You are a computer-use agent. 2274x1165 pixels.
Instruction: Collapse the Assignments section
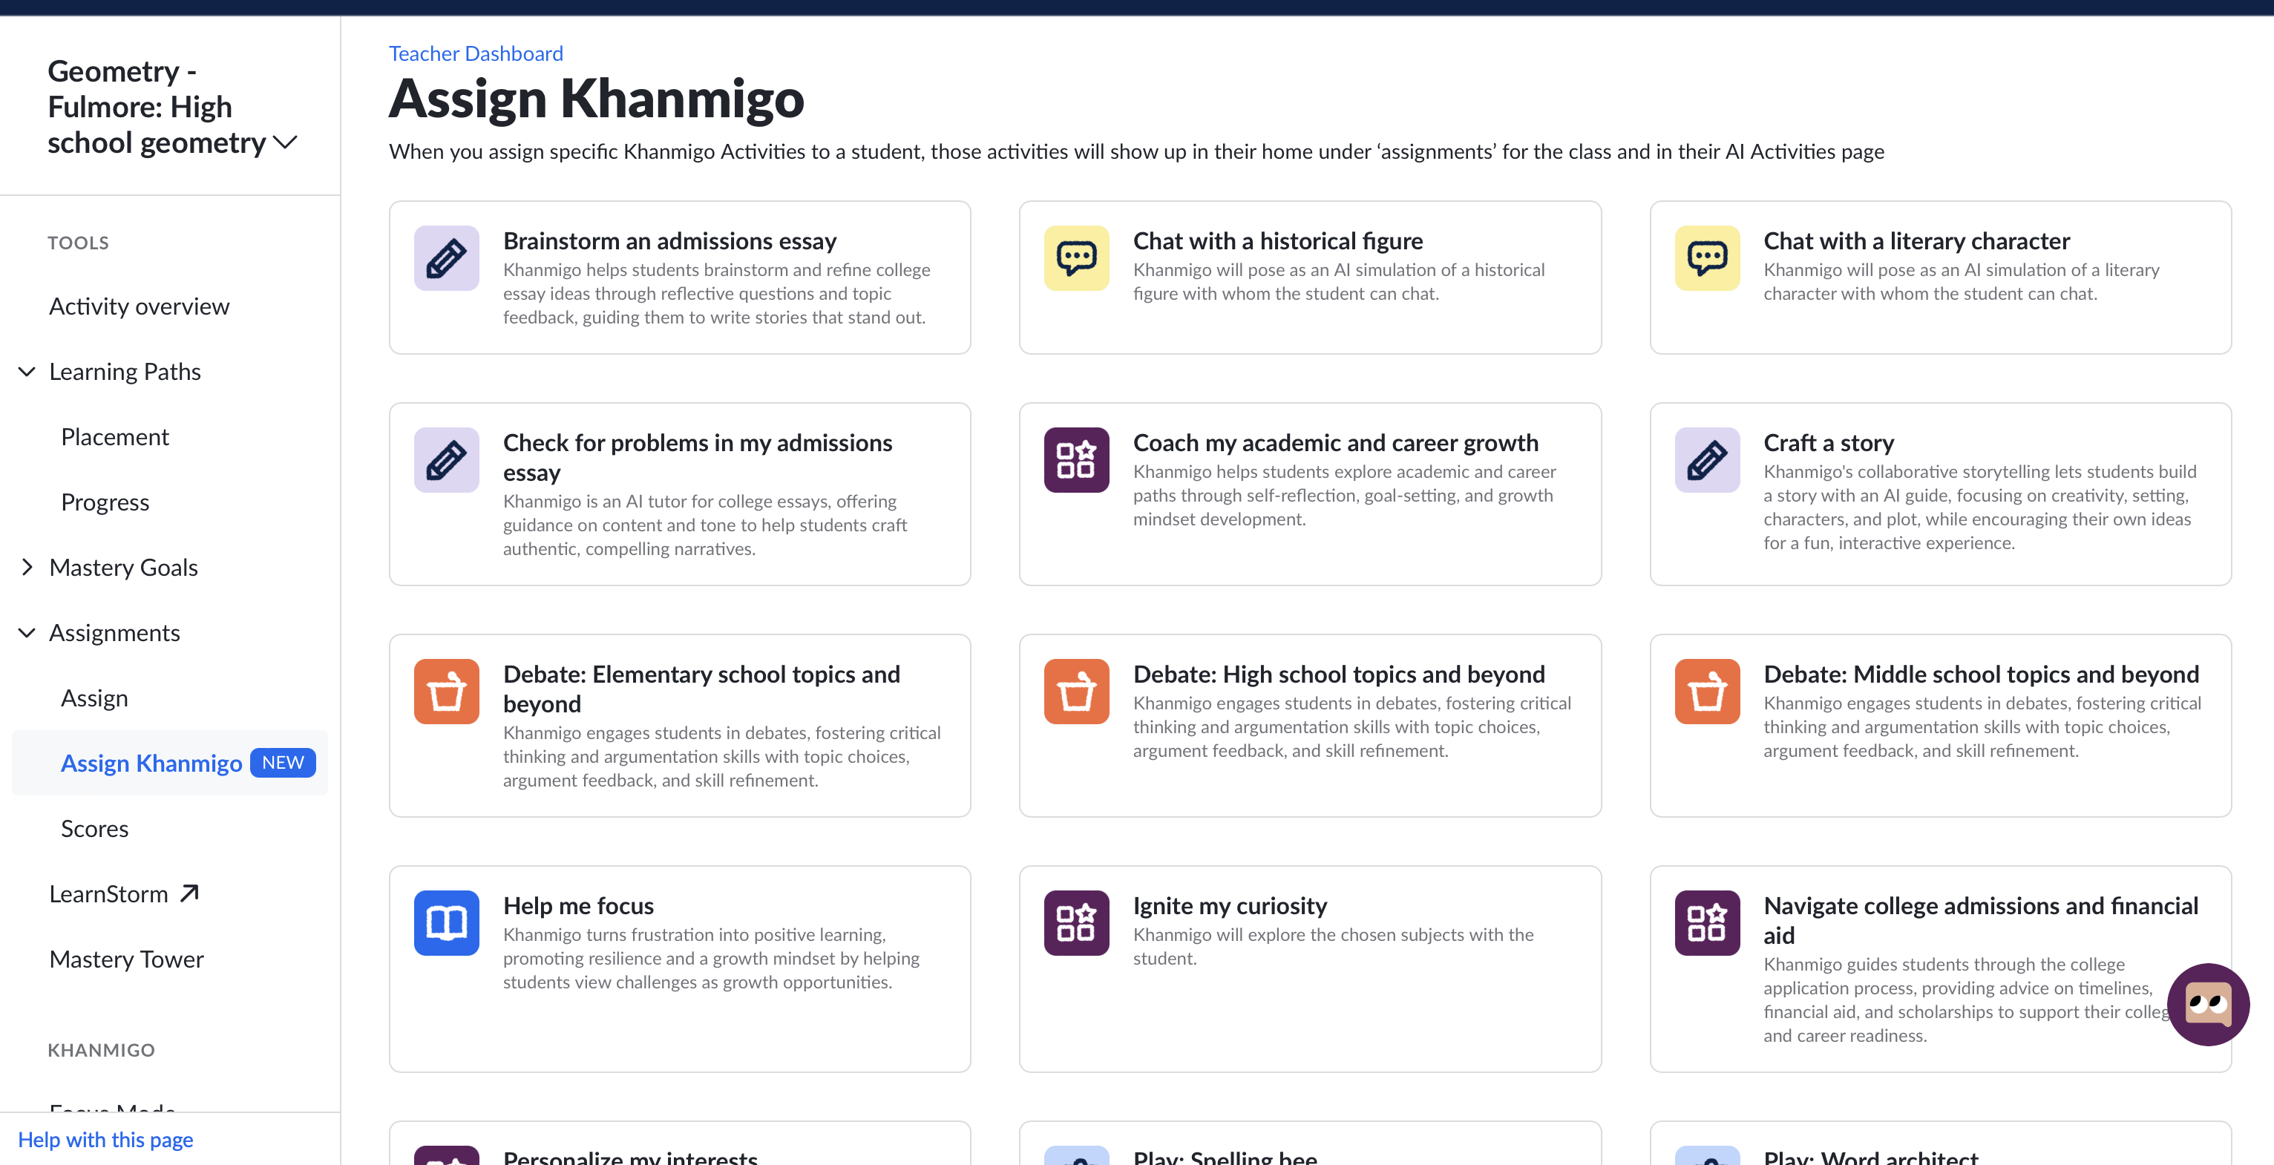point(27,633)
